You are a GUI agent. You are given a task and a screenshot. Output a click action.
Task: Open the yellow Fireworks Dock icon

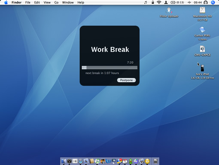pyautogui.click(x=147, y=161)
